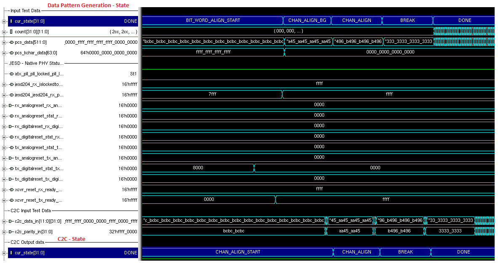The width and height of the screenshot is (498, 264).
Task: Click the icon beside count[31:0][11:0]
Action: click(x=11, y=32)
